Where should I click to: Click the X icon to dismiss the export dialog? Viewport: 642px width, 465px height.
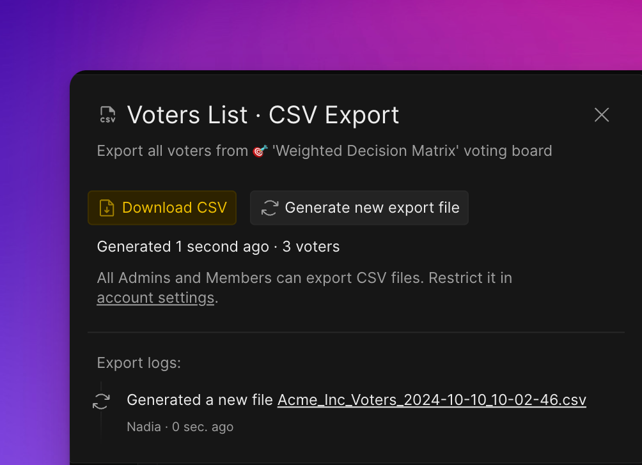pyautogui.click(x=601, y=114)
